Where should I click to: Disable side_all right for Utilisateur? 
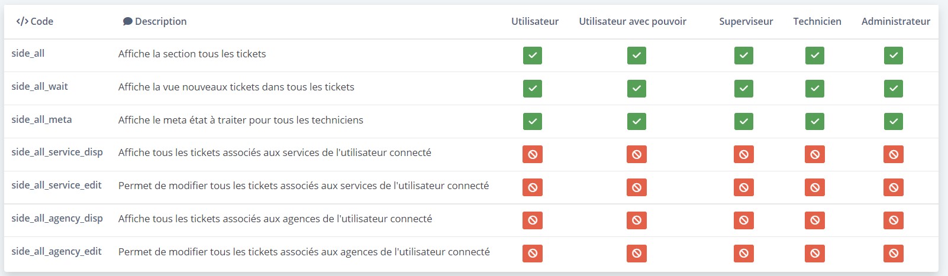point(533,56)
